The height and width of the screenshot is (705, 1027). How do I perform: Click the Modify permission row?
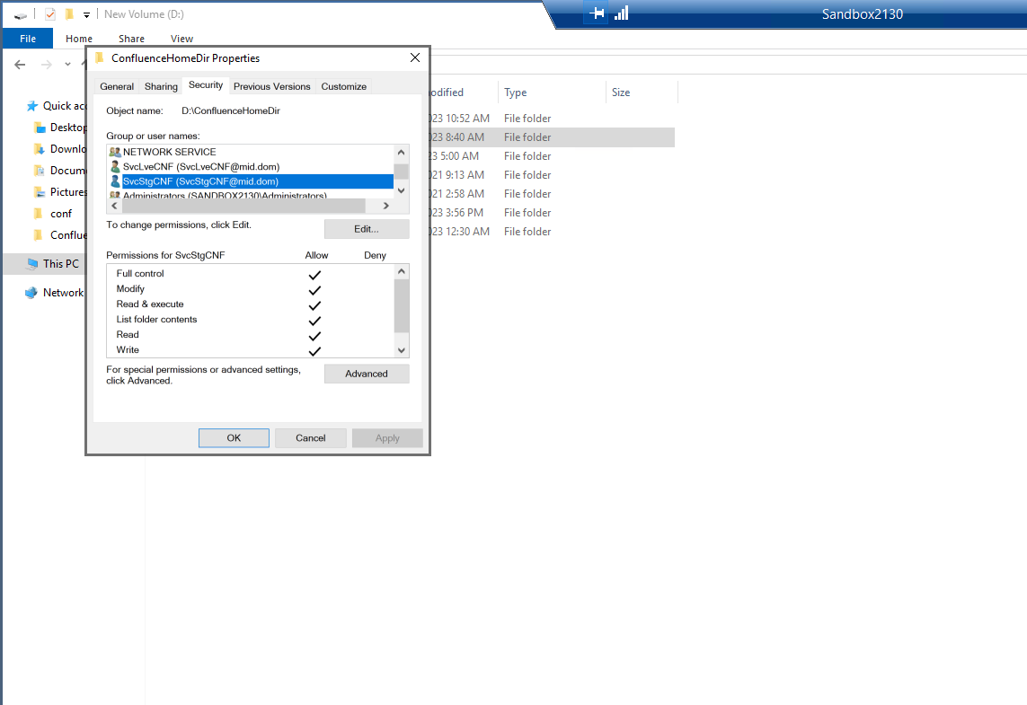(x=251, y=288)
